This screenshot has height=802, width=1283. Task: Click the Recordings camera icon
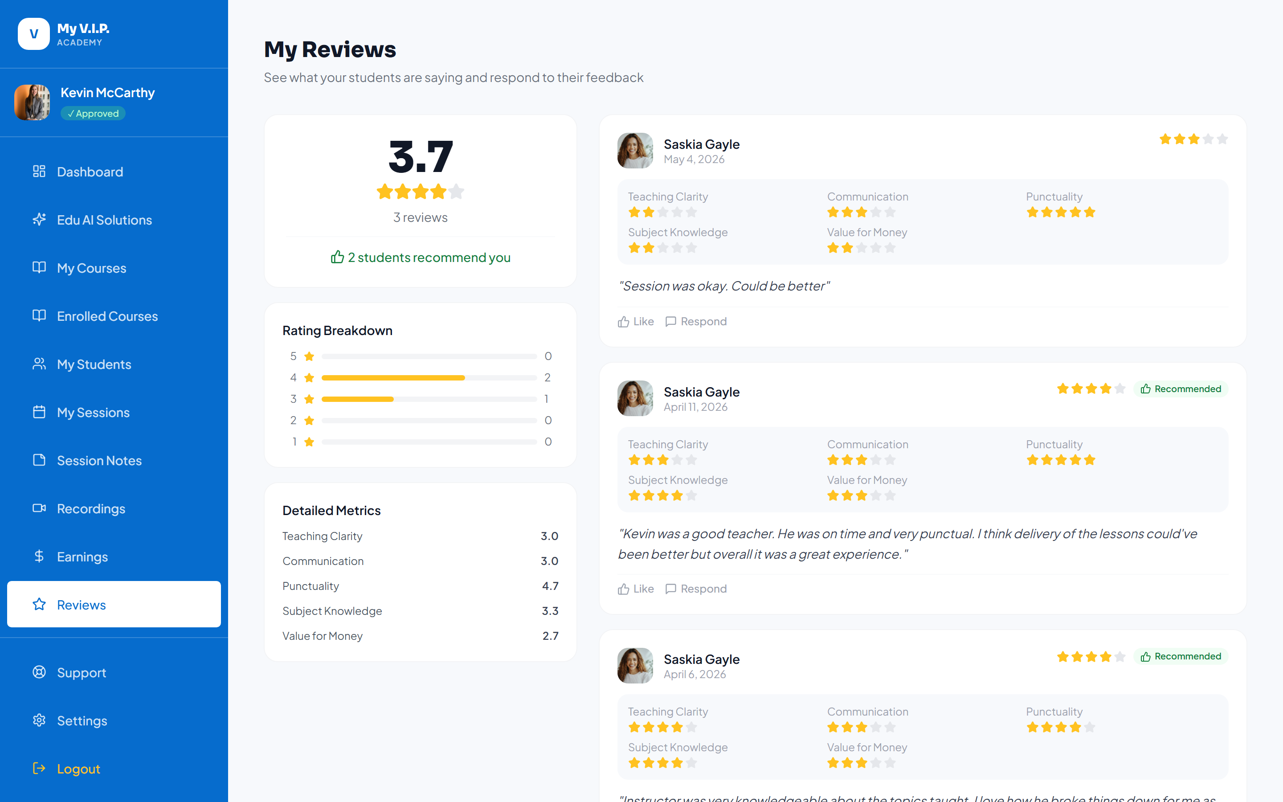39,508
